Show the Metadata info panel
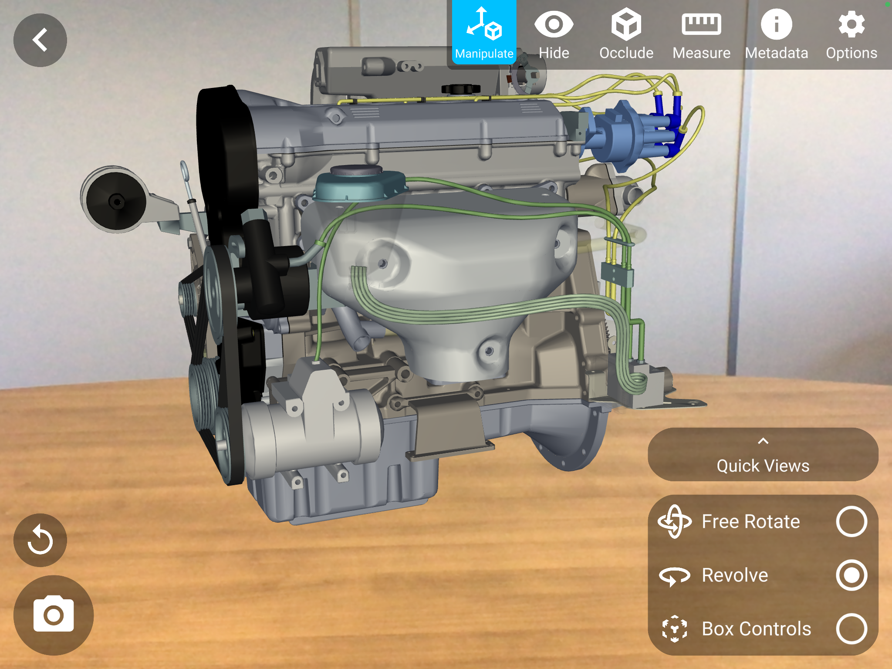Screen dimensions: 892x669 776,33
